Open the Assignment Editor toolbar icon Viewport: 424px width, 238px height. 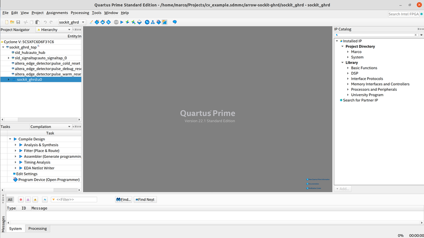point(97,22)
